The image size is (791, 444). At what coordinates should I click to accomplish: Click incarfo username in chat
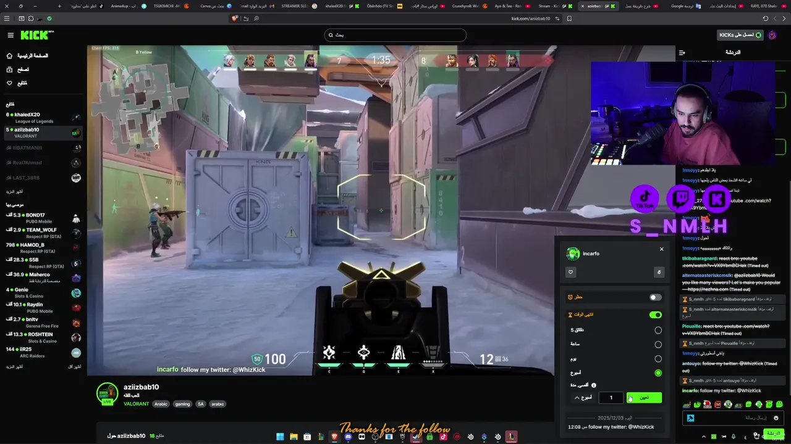(690, 390)
